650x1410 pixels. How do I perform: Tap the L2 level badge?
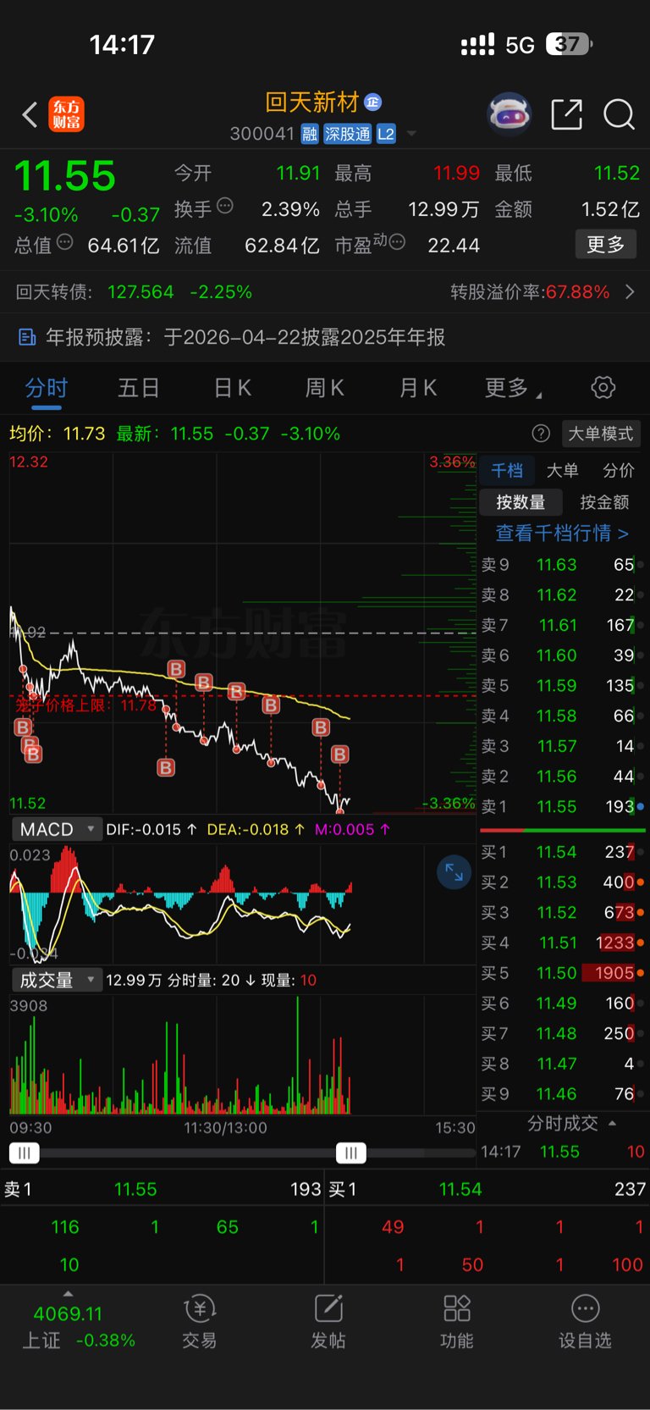[x=386, y=134]
